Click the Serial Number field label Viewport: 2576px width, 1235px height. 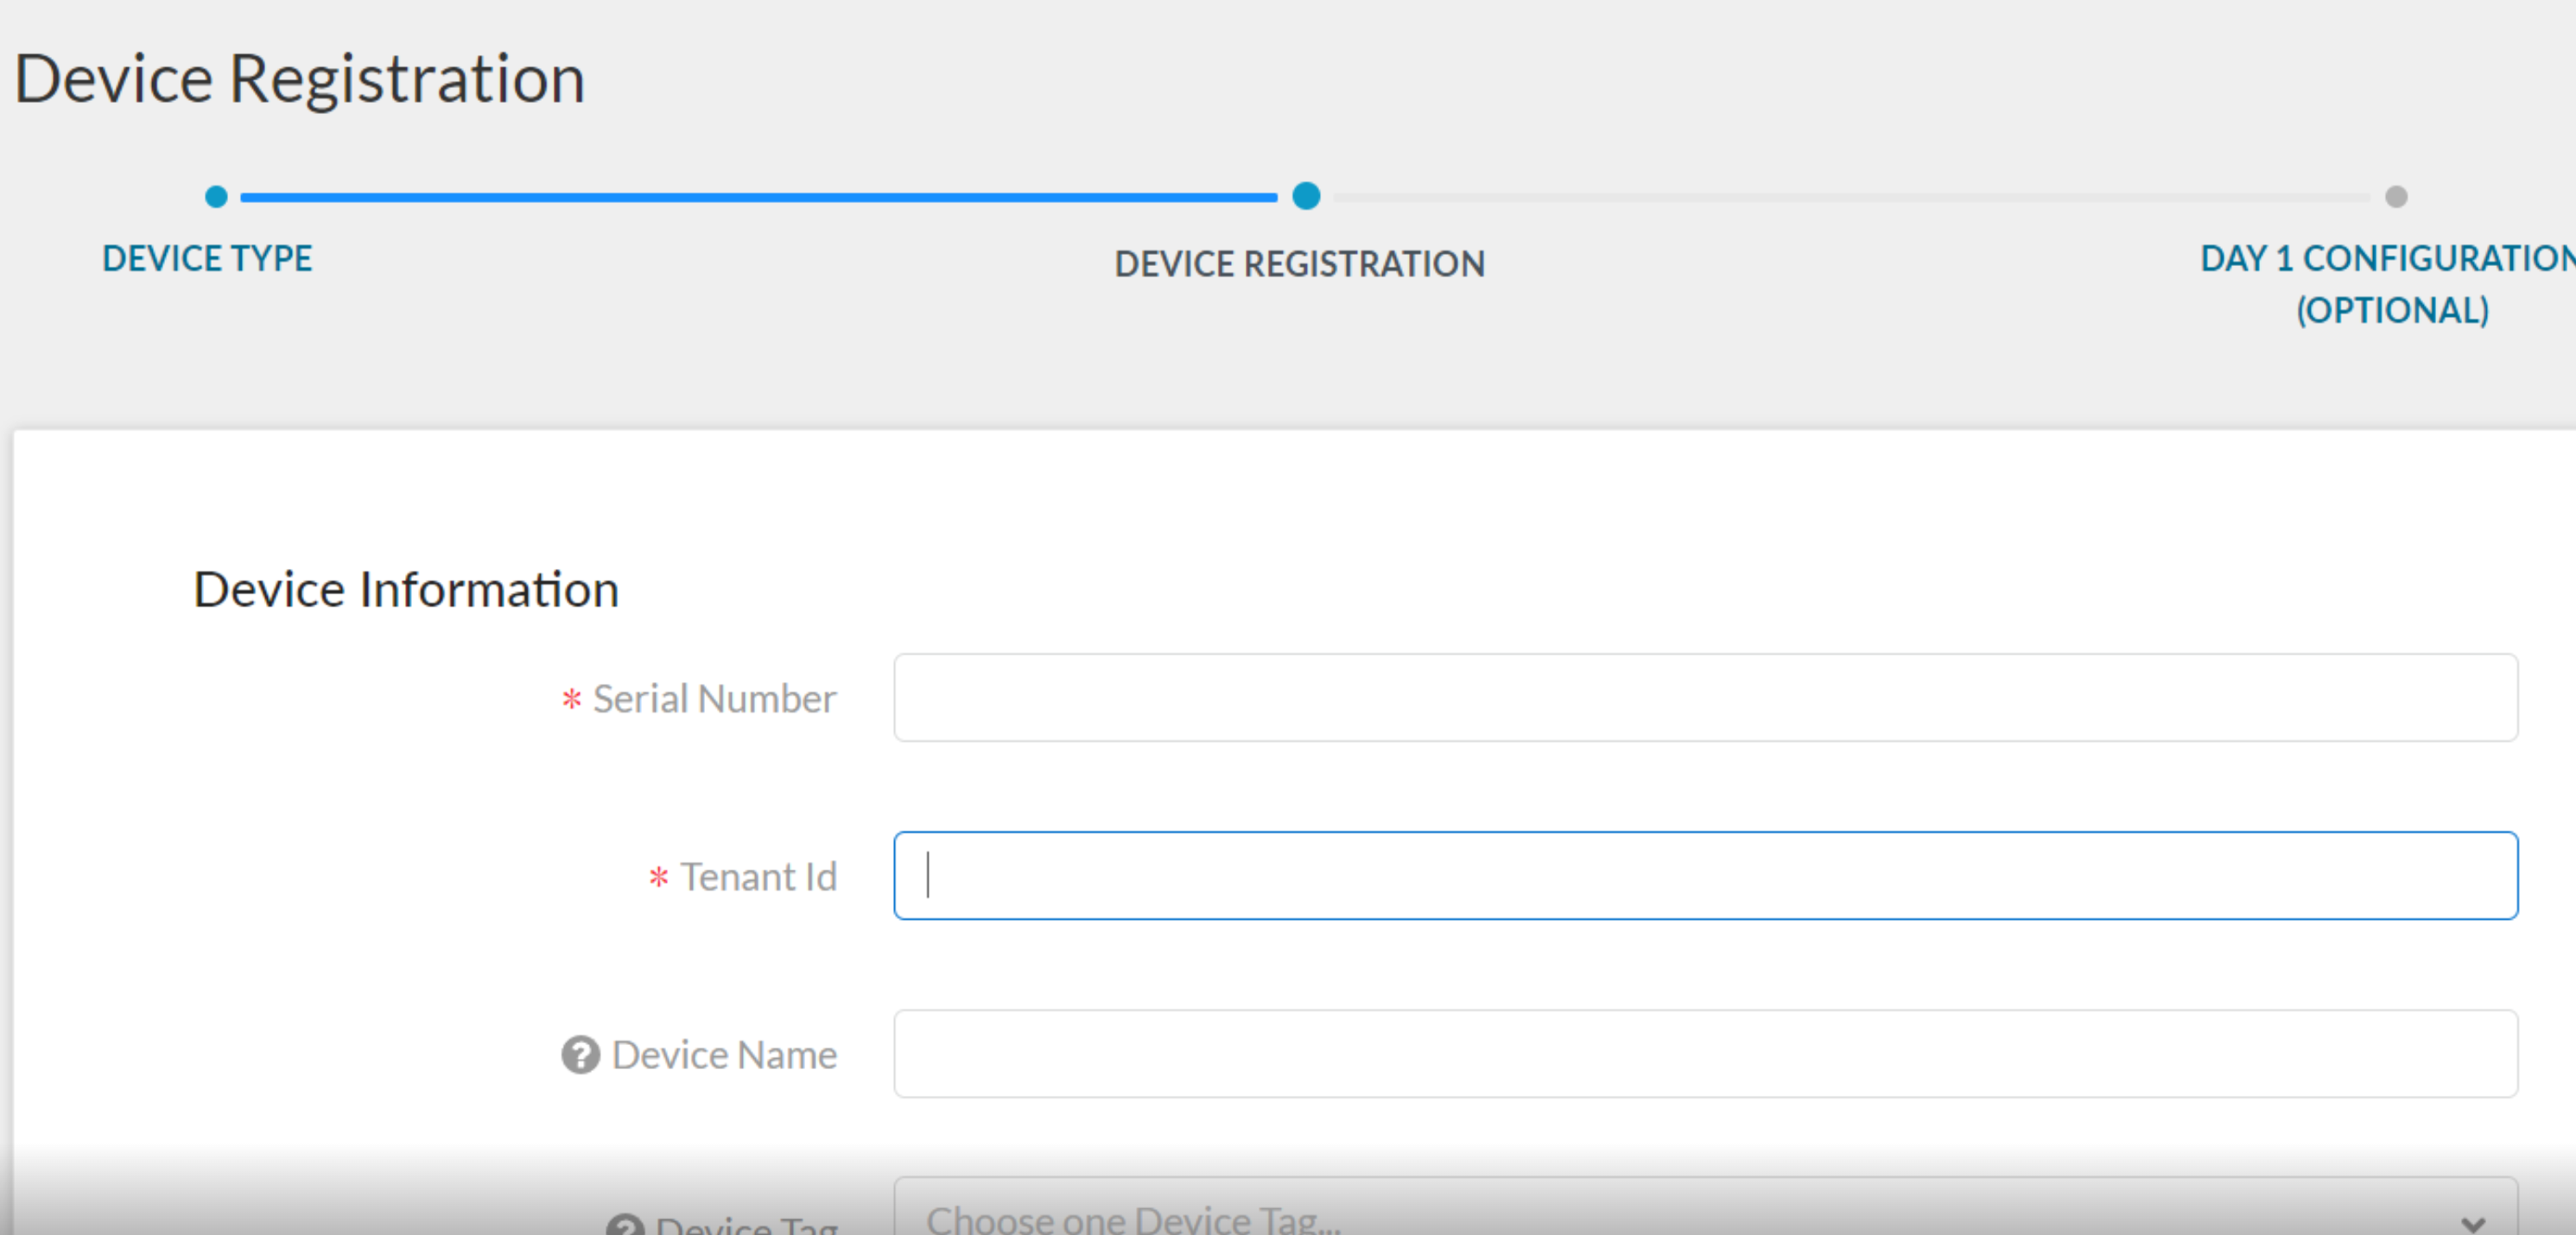tap(714, 699)
